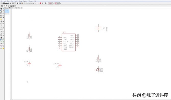
Task: Click the CAM processor icon
Action: coord(8,3)
